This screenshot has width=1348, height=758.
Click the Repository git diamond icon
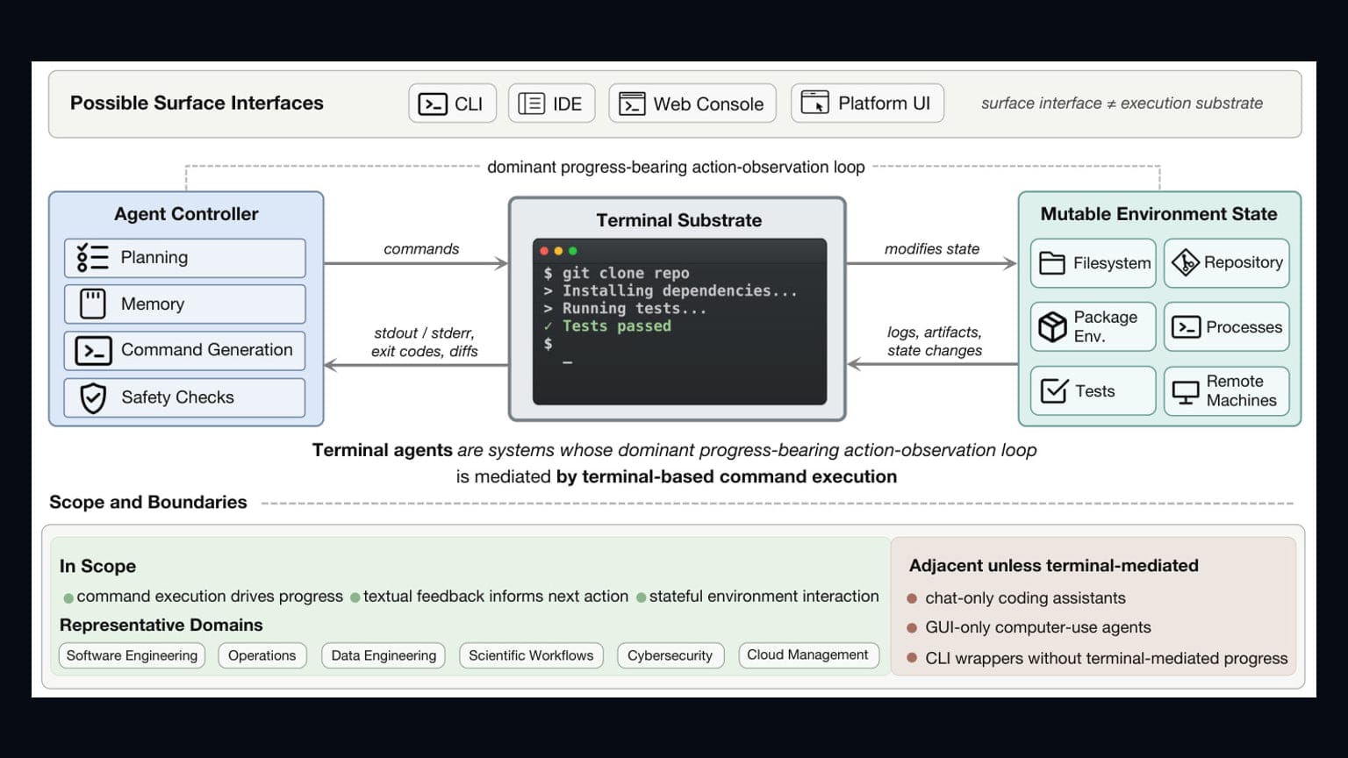1186,262
